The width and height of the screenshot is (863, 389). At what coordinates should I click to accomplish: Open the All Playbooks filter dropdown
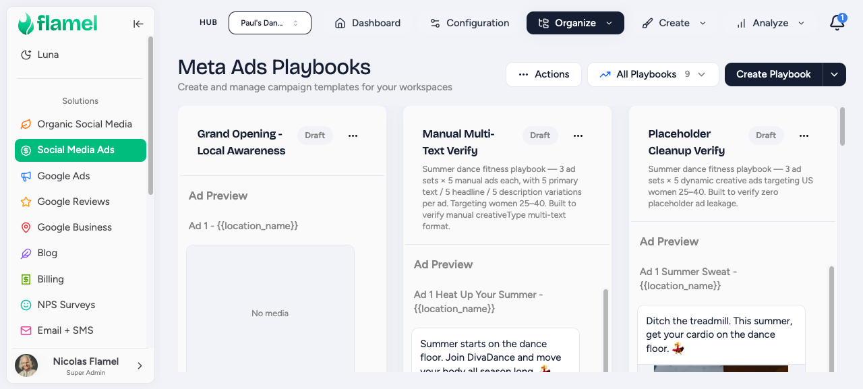tap(653, 74)
